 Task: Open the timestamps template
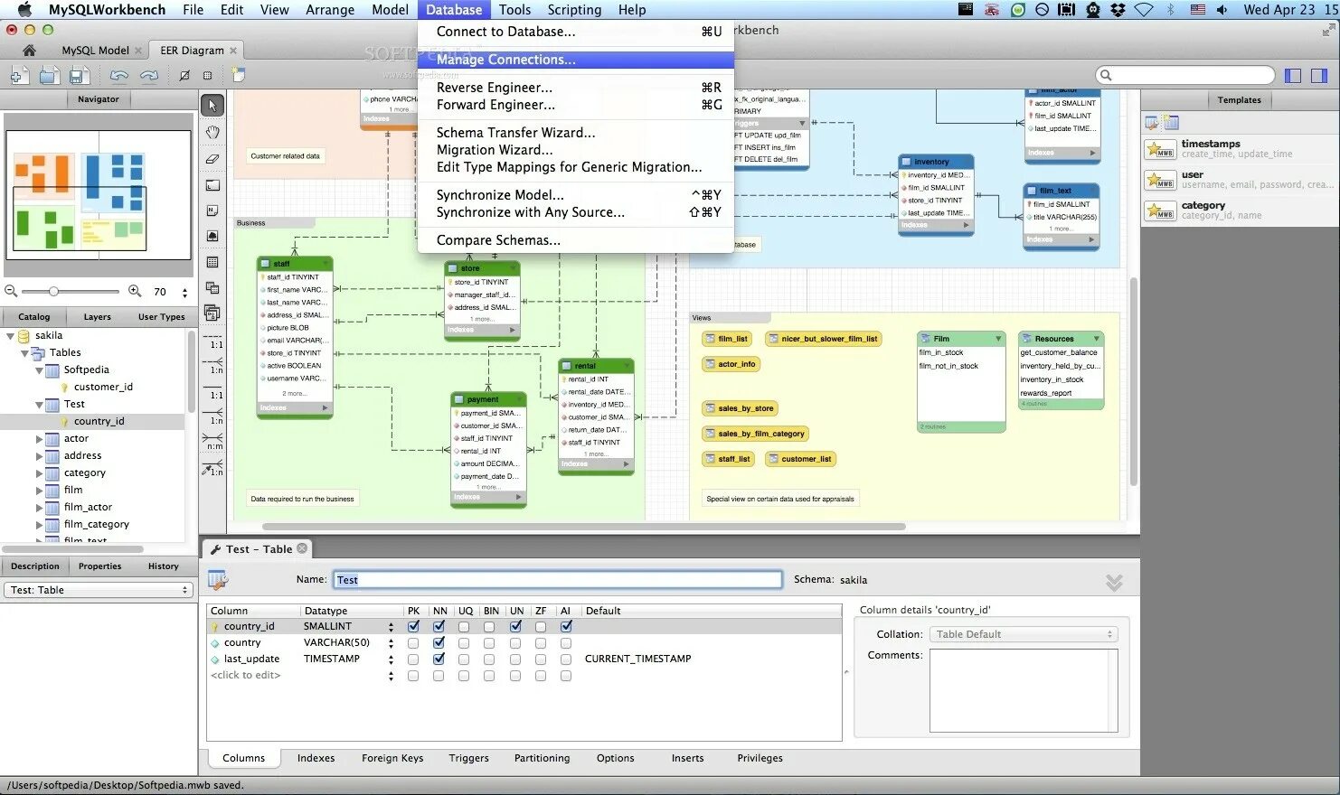1240,148
